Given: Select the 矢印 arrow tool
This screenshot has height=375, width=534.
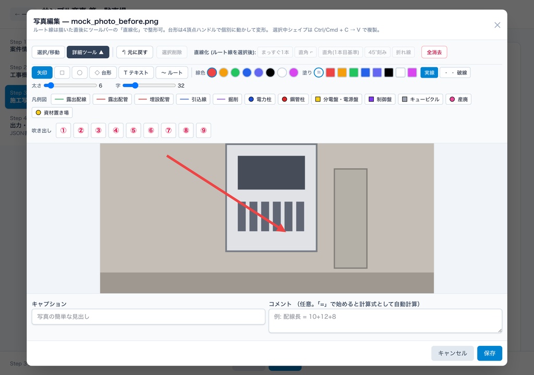Looking at the screenshot, I should (42, 72).
